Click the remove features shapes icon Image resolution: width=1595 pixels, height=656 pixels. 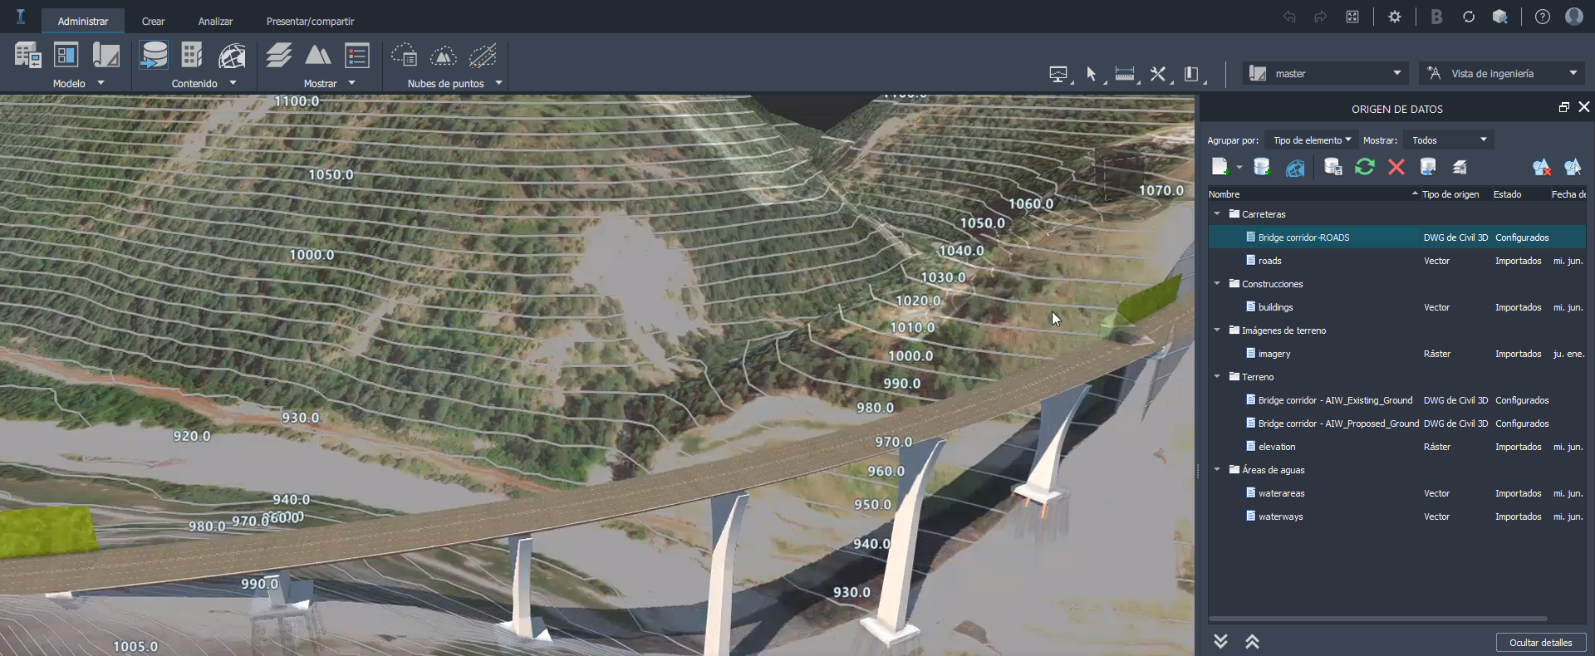coord(1542,167)
